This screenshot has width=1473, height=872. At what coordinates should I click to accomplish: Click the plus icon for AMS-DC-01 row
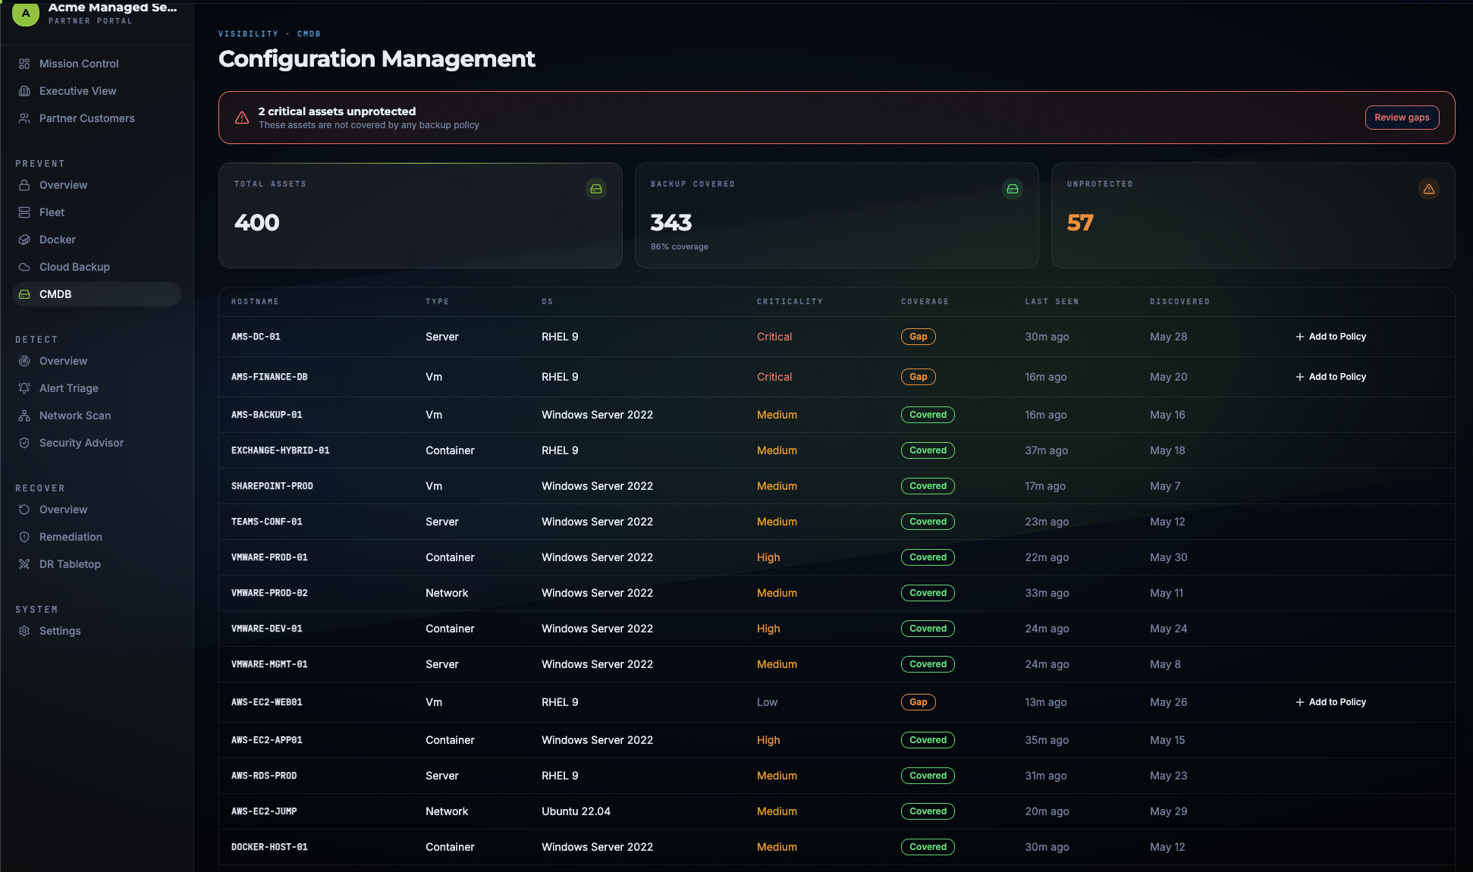[1300, 337]
